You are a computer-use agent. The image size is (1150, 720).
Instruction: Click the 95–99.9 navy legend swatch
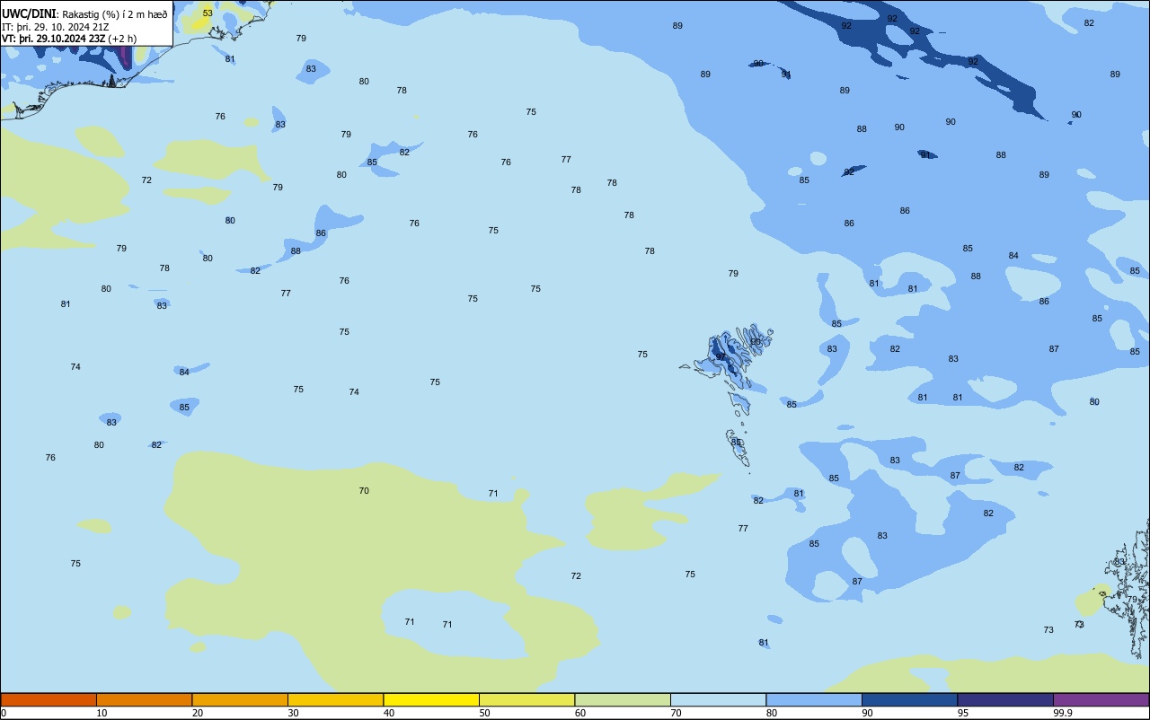(1005, 699)
